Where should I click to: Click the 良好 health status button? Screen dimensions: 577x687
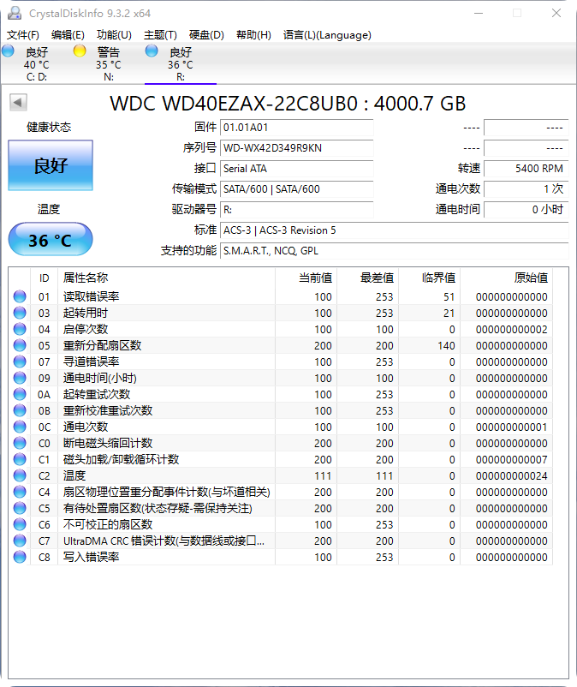point(51,165)
